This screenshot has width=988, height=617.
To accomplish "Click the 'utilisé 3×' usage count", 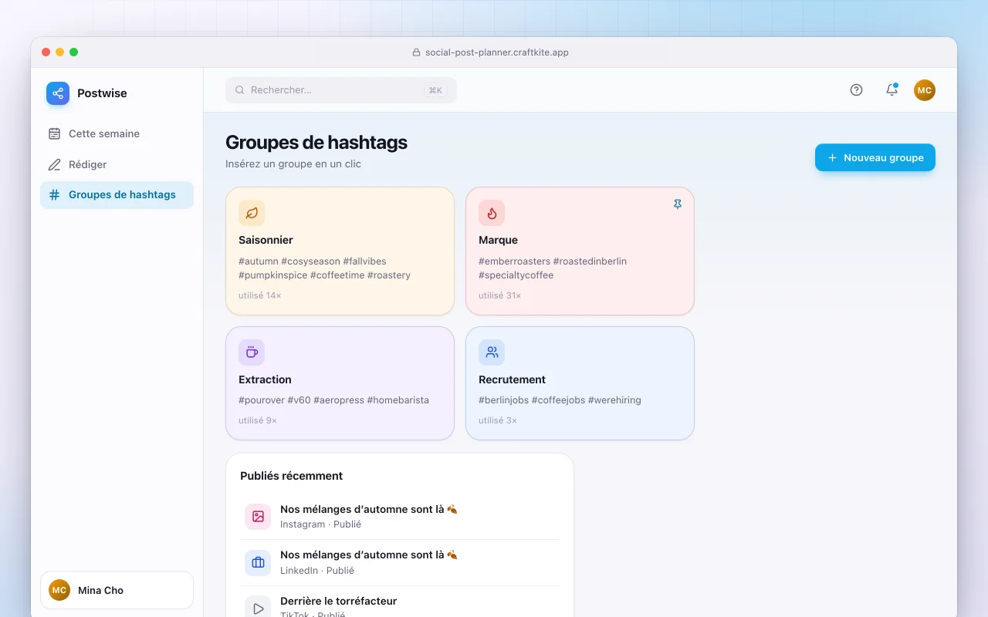I will 498,420.
